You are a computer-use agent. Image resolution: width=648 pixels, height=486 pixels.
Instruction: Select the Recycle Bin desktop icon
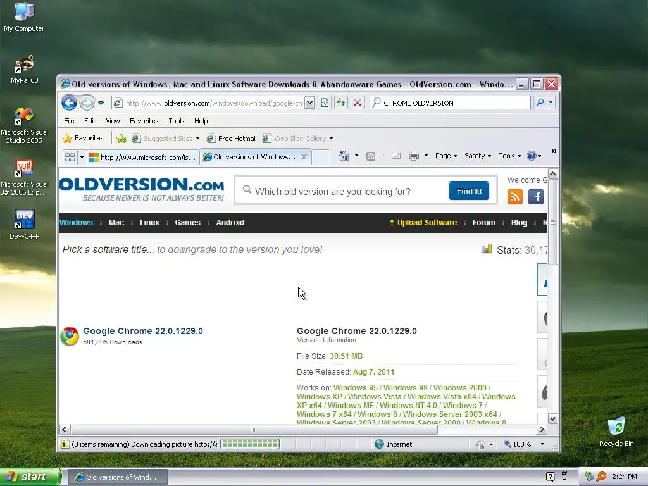[616, 432]
